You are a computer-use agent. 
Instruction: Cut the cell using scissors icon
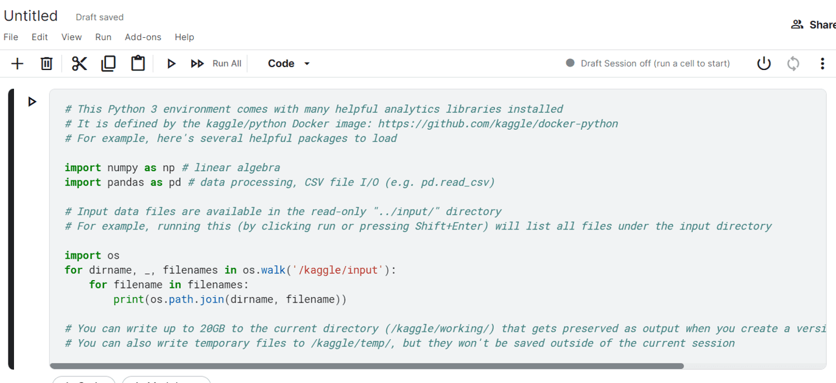click(x=79, y=63)
